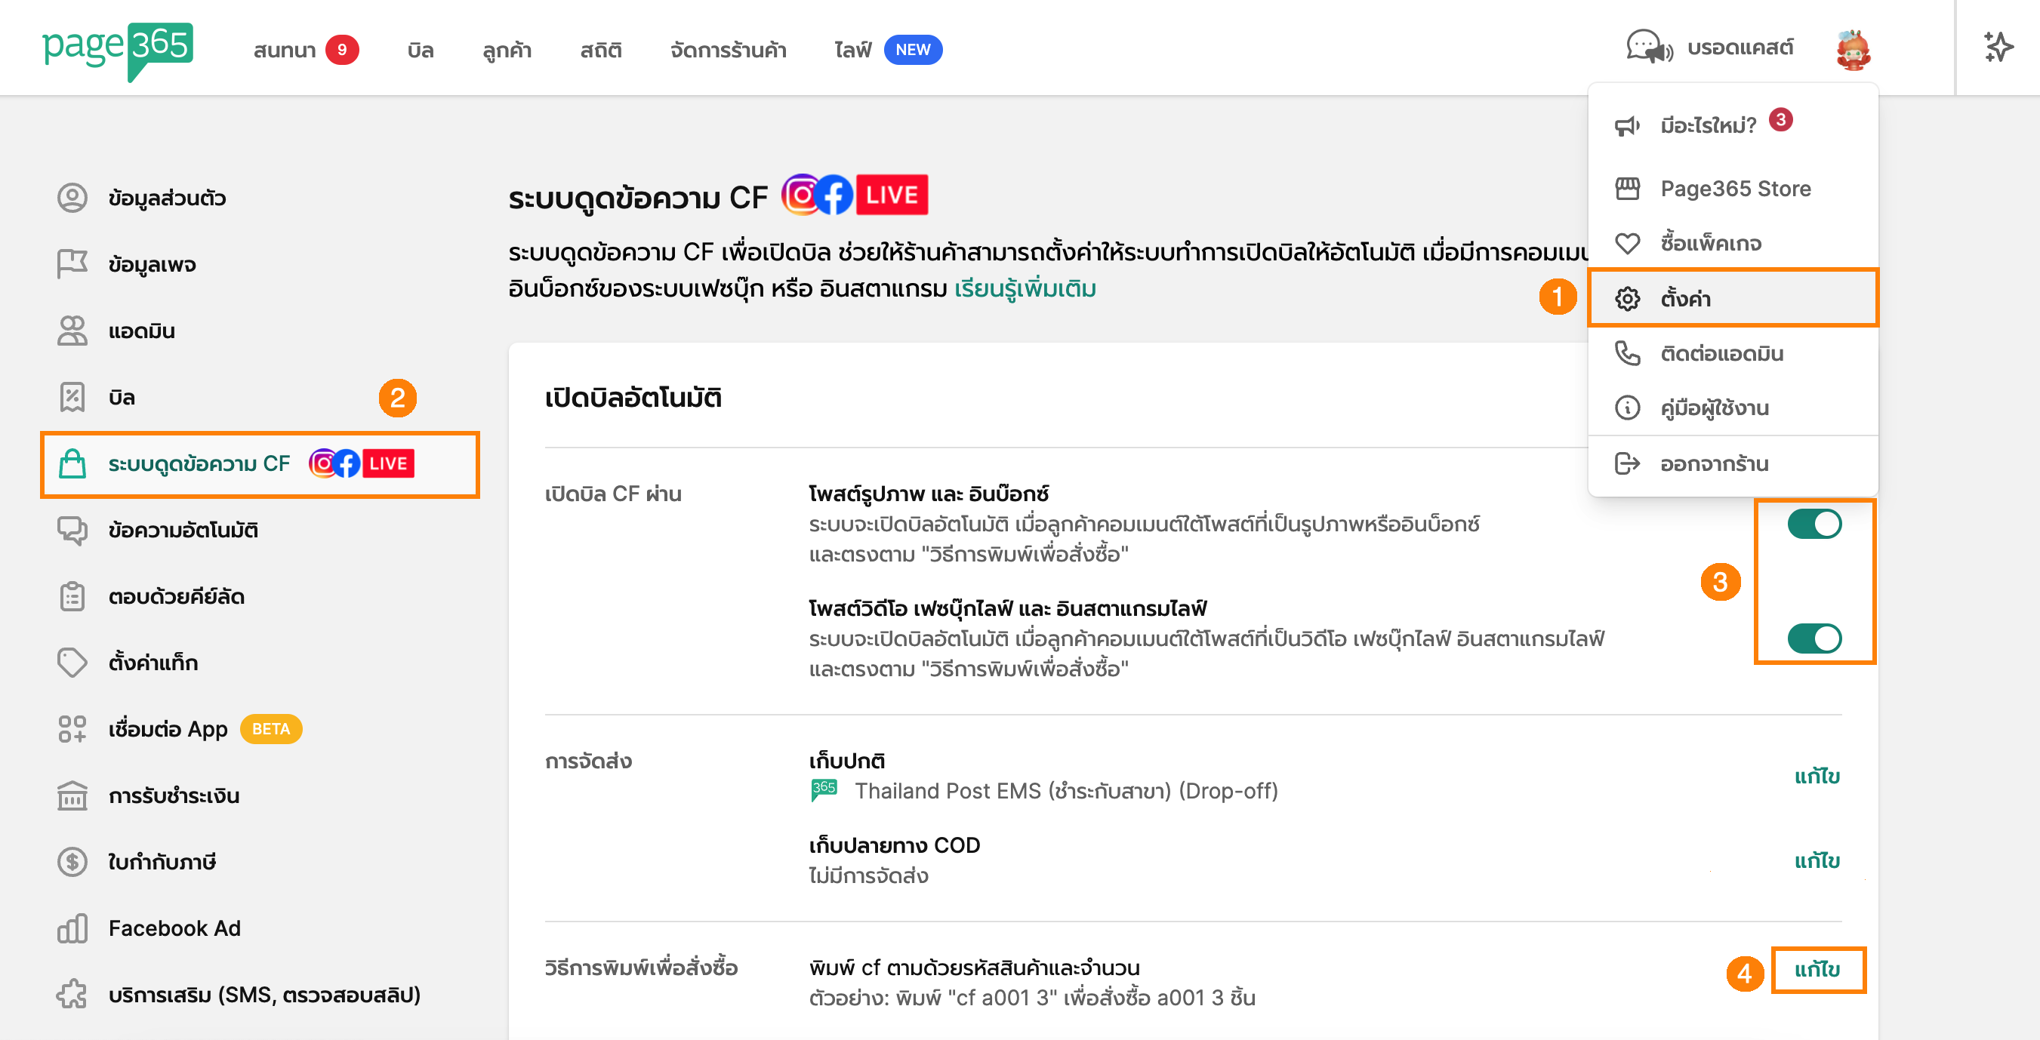Edit the normal shipping method

coord(1817,776)
